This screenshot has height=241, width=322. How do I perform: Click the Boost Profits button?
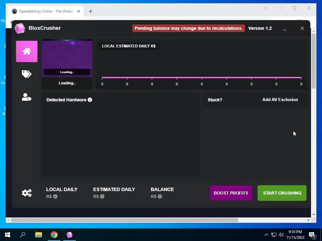[231, 193]
